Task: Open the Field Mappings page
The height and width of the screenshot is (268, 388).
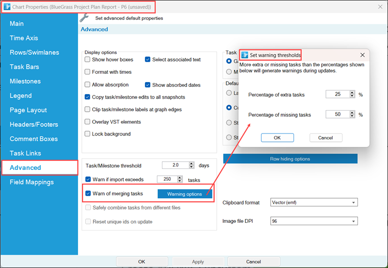Action: tap(32, 182)
